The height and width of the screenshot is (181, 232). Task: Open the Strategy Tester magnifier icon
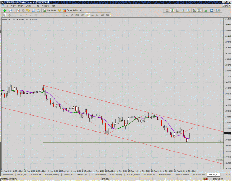pyautogui.click(x=38, y=10)
